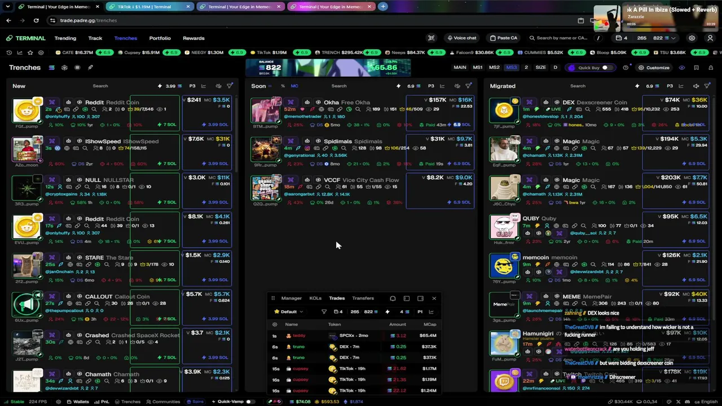Open Wallets in the bottom status bar
722x406 pixels.
pos(78,401)
